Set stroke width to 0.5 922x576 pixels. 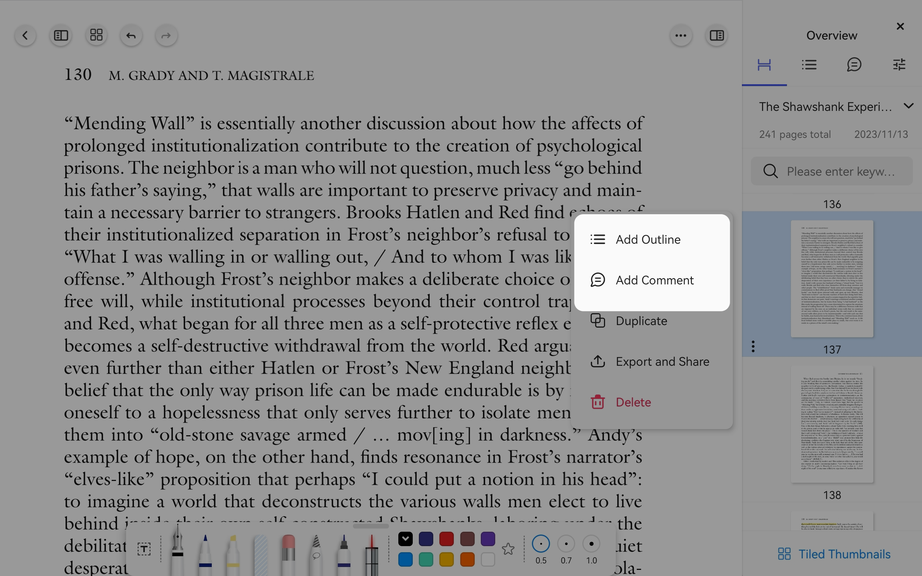pos(541,544)
